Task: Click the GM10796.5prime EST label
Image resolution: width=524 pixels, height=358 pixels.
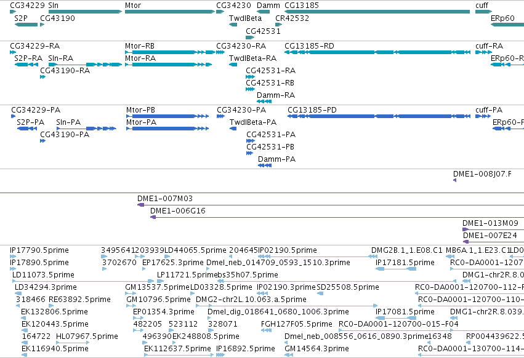Action: click(x=158, y=300)
